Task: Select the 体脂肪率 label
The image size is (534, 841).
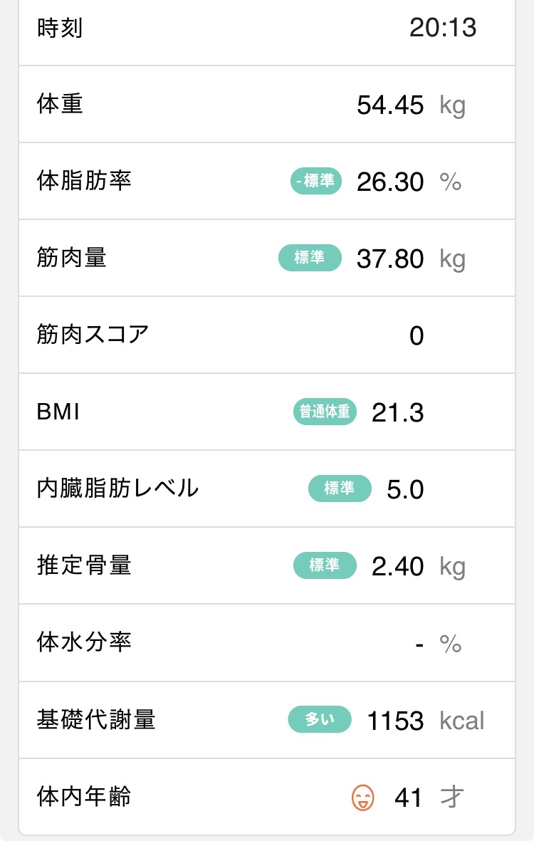Action: 84,182
